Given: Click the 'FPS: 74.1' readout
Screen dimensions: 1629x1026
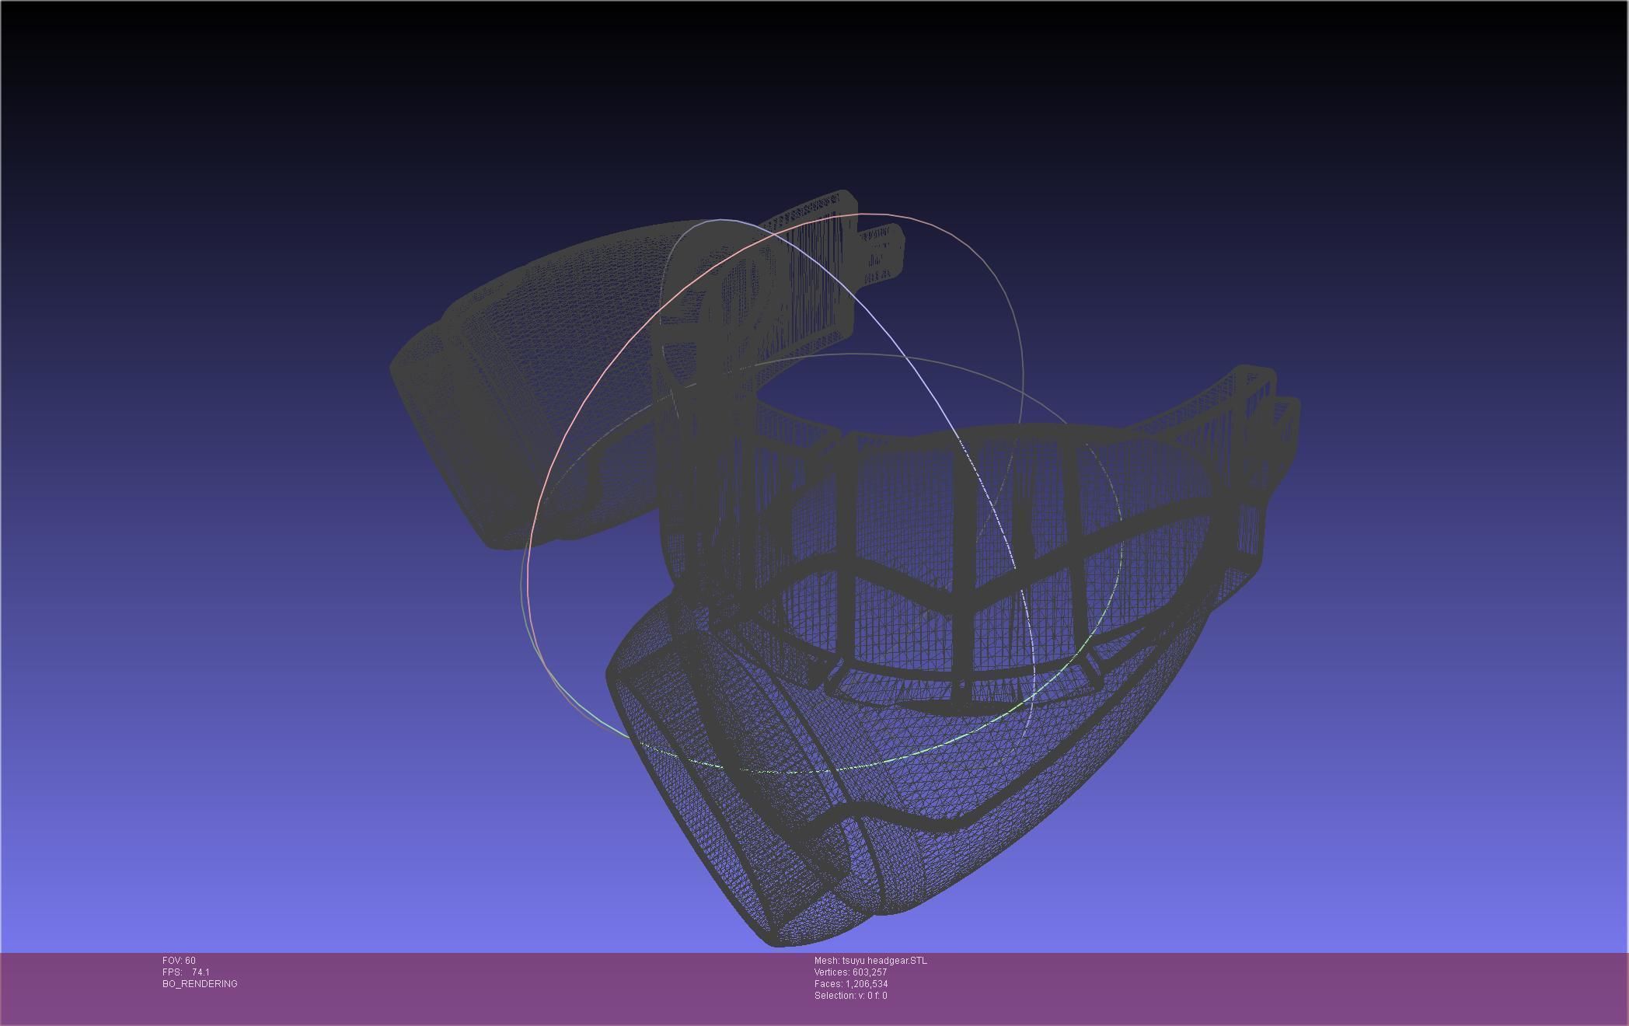Looking at the screenshot, I should tap(186, 972).
